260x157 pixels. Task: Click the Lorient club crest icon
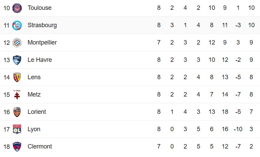(x=17, y=112)
